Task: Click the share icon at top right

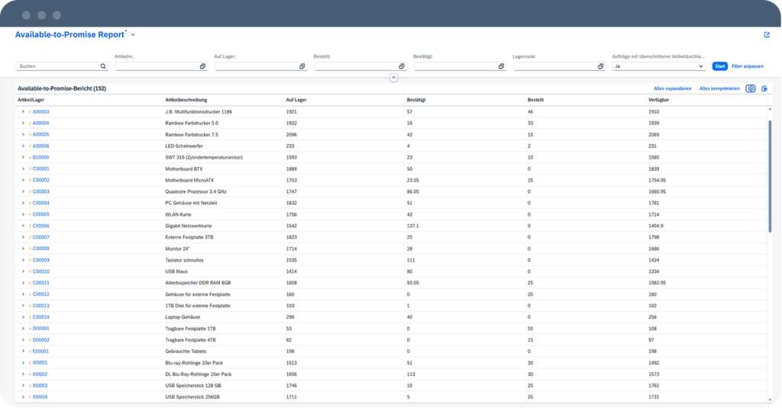Action: point(767,35)
